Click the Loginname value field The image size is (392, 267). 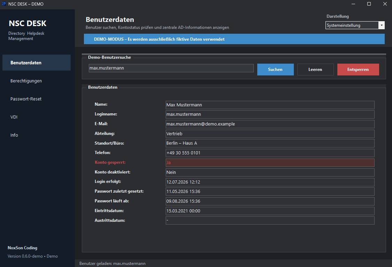point(270,114)
